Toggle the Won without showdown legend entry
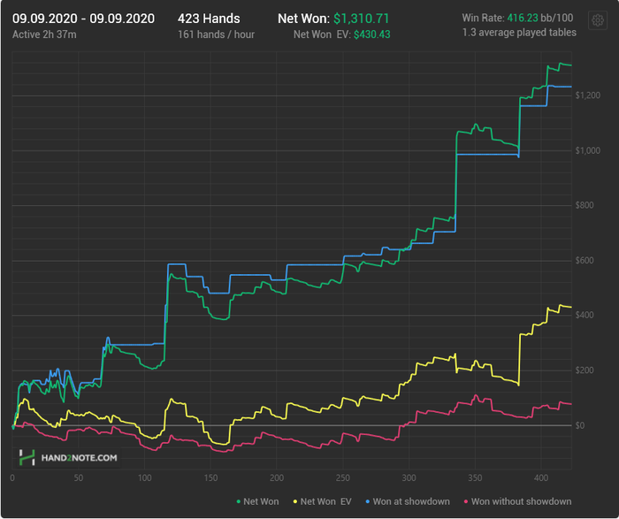The image size is (619, 519). [x=517, y=501]
